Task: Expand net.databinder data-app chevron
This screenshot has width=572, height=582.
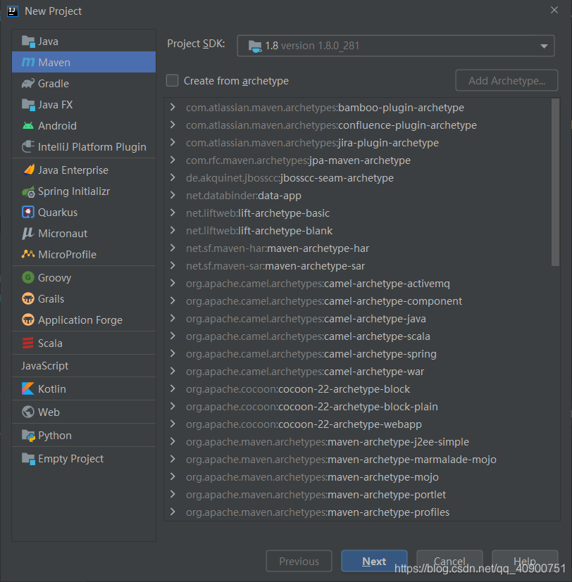Action: (173, 195)
